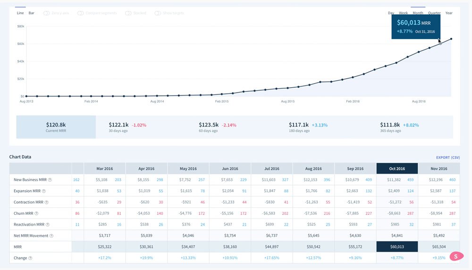Enable the Compare segments toggle
Screen dimensions: 472x270
[x=80, y=13]
